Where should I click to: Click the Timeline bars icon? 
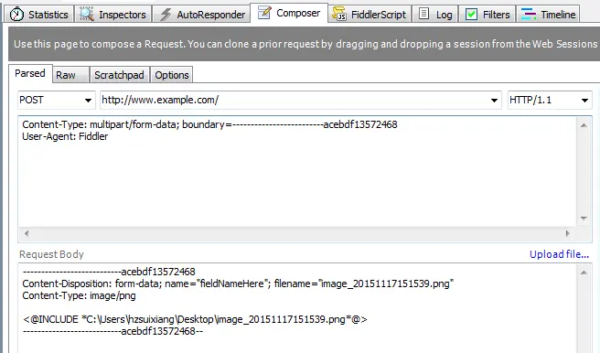click(x=529, y=15)
